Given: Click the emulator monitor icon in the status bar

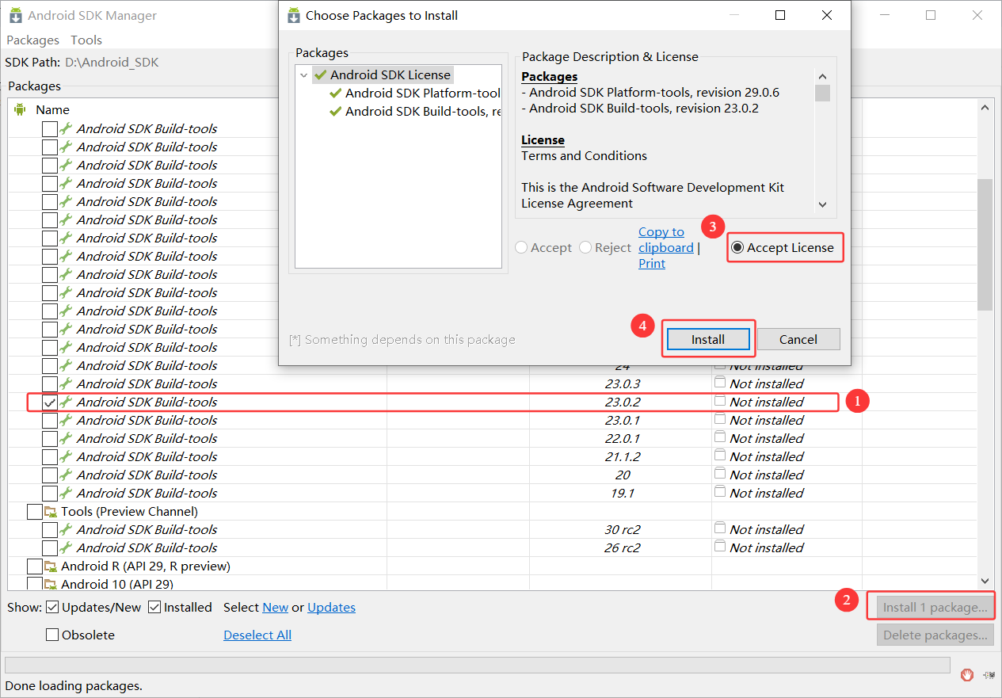Looking at the screenshot, I should tap(988, 675).
